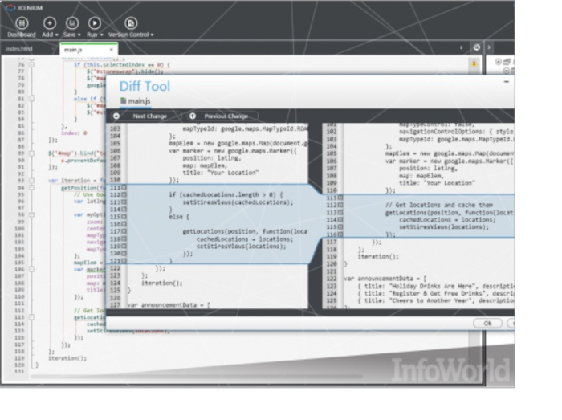Collapse the second tree node in right panel

[507, 71]
